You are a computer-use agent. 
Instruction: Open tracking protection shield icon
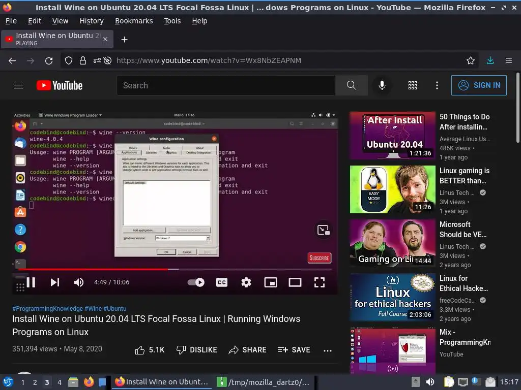pos(69,60)
